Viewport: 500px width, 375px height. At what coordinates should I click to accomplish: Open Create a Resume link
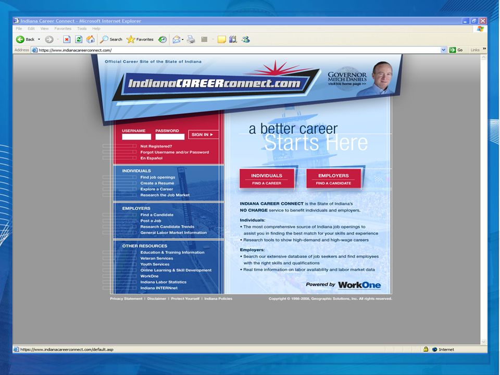(157, 183)
